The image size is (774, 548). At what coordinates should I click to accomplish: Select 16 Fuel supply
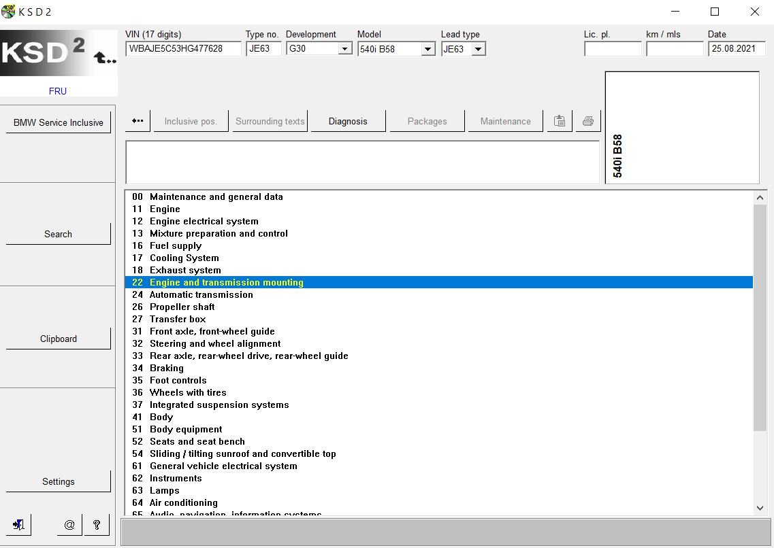coord(439,245)
